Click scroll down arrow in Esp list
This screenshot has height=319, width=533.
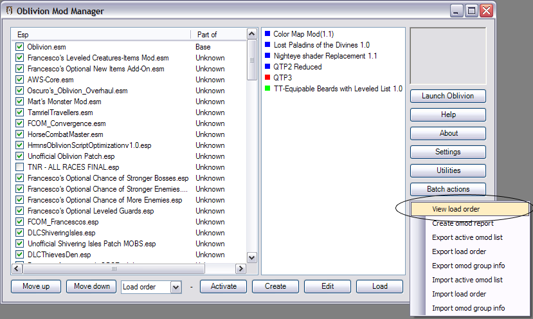click(x=251, y=257)
